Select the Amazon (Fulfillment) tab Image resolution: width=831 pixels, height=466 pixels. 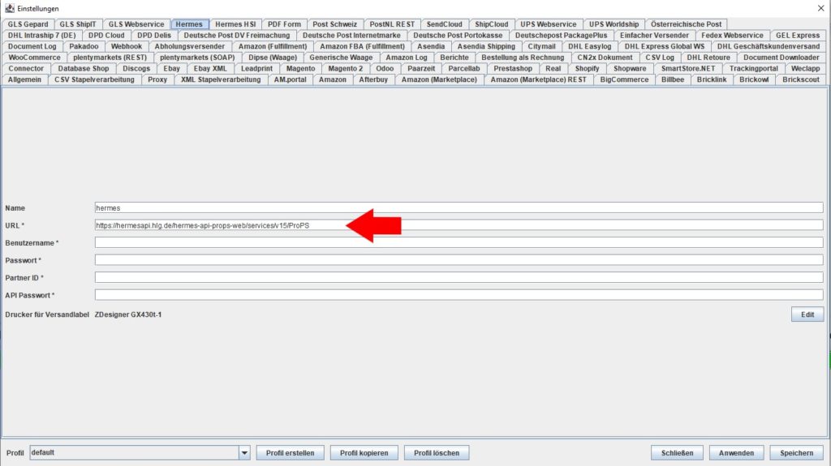273,47
